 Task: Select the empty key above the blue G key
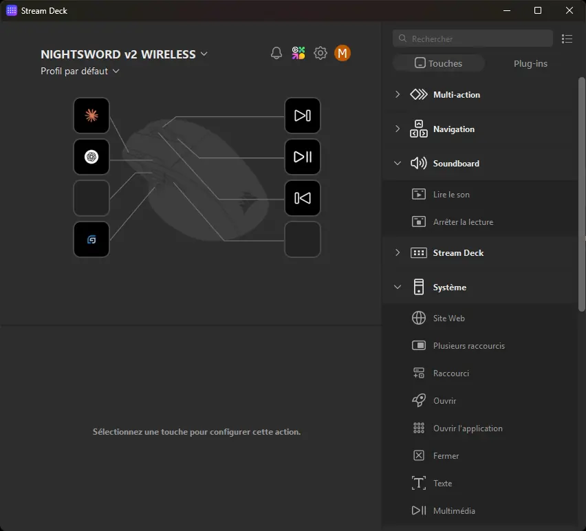coord(91,198)
